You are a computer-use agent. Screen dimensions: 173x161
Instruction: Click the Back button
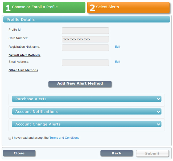(x=117, y=153)
